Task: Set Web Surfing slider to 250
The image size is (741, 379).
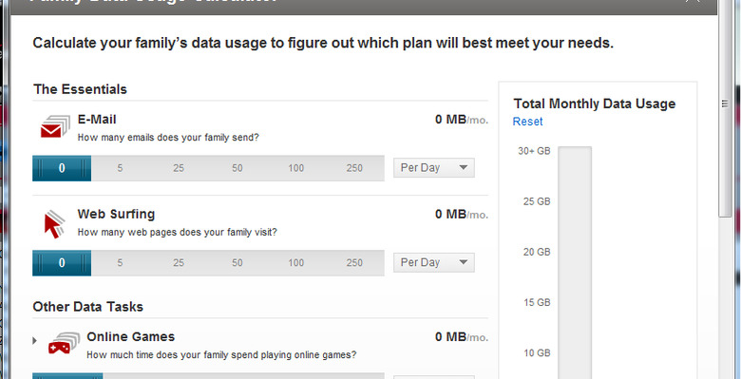Action: coord(354,263)
